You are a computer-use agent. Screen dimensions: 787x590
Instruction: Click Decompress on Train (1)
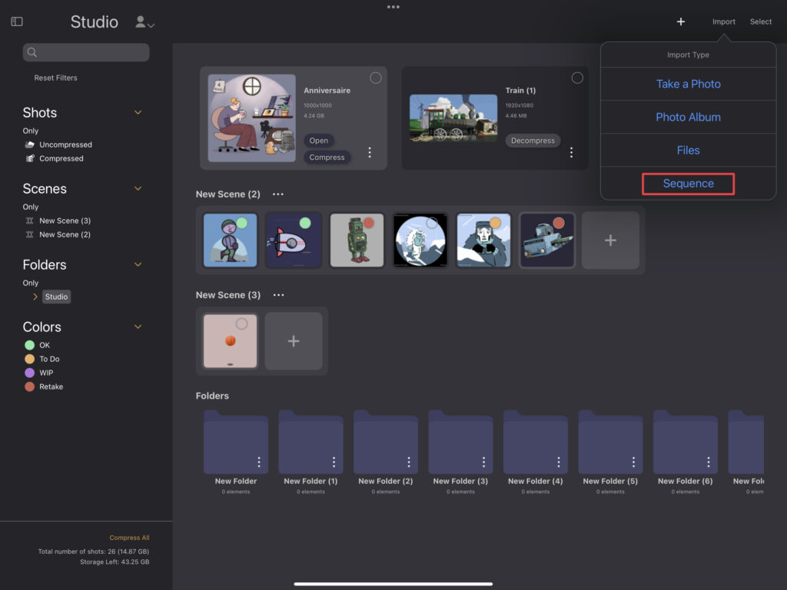[x=533, y=141]
